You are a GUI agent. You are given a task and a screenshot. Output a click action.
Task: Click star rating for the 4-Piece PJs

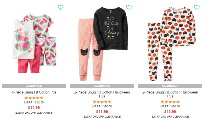click(x=34, y=98)
